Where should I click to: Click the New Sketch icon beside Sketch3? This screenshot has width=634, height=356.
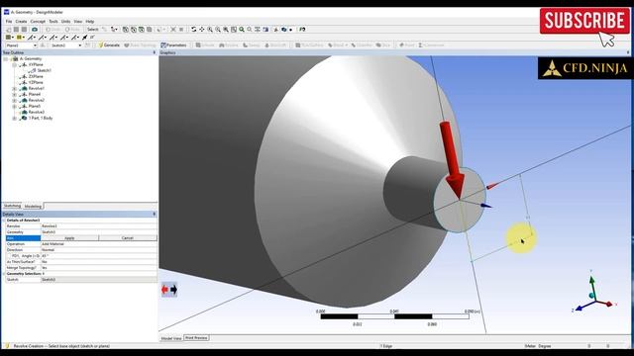pyautogui.click(x=88, y=45)
